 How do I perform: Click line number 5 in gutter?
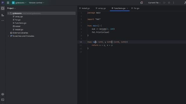click(81, 26)
